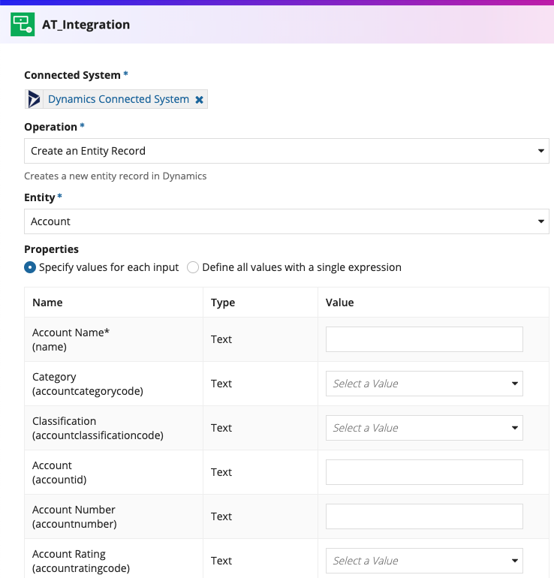Click the green AT_Integration object icon
Viewport: 554px width, 578px height.
point(23,24)
